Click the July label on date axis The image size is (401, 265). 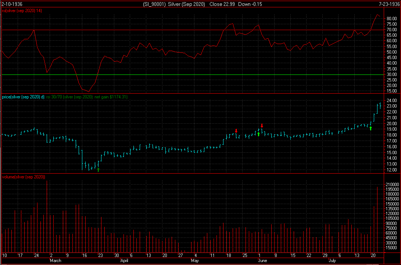(332, 261)
